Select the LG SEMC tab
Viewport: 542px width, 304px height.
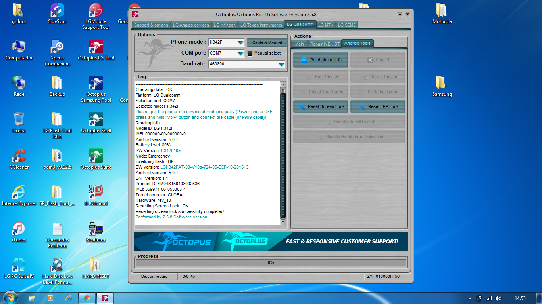pyautogui.click(x=347, y=25)
